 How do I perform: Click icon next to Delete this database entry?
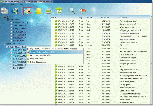coord(28,62)
